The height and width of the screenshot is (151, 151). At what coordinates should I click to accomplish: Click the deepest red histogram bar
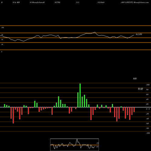(13, 115)
